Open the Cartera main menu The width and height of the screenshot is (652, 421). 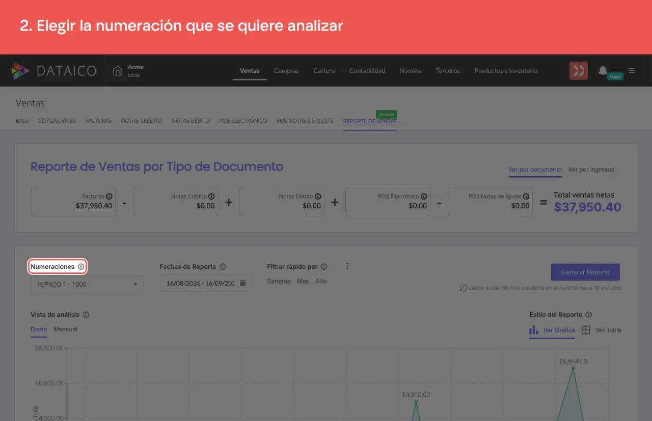[x=324, y=71]
